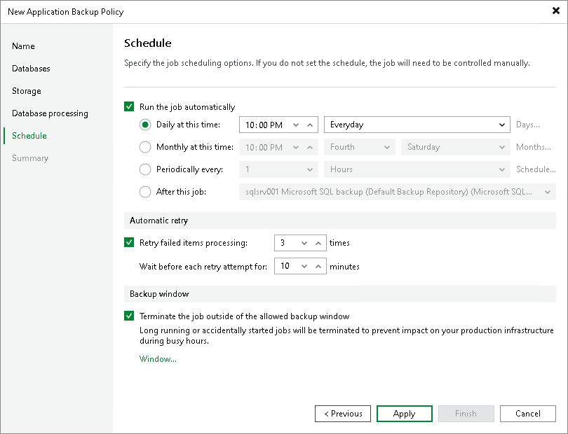Expand the Hours interval dropdown

[x=502, y=169]
